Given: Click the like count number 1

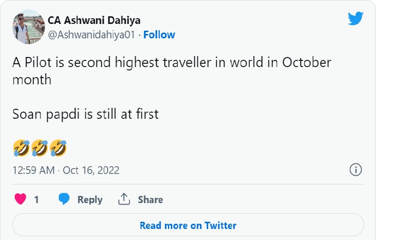Looking at the screenshot, I should 36,200.
